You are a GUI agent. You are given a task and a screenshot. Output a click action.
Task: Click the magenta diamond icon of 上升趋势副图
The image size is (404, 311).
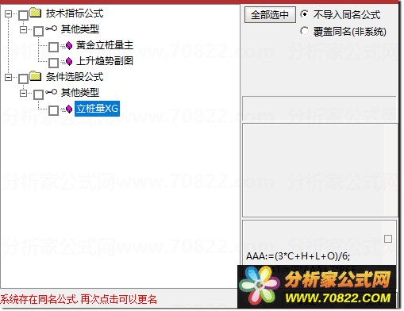tap(69, 61)
